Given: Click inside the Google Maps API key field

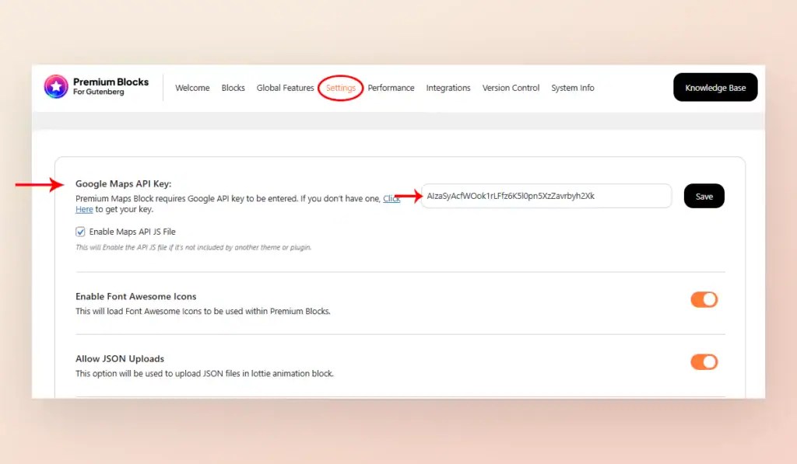Looking at the screenshot, I should pyautogui.click(x=545, y=196).
